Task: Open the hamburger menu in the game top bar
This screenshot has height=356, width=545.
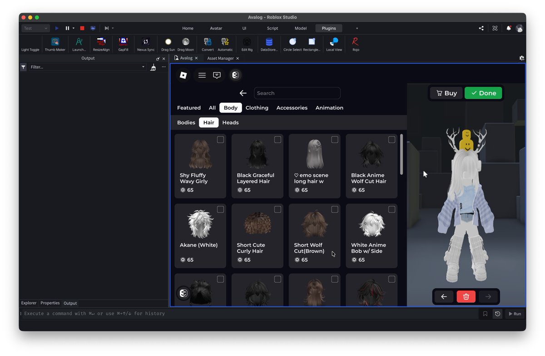Action: (202, 75)
